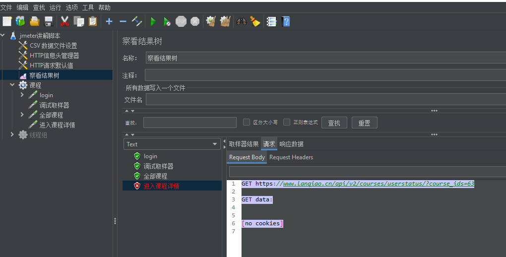Expand the 全部课程 sampler node
The height and width of the screenshot is (257, 506).
point(22,114)
